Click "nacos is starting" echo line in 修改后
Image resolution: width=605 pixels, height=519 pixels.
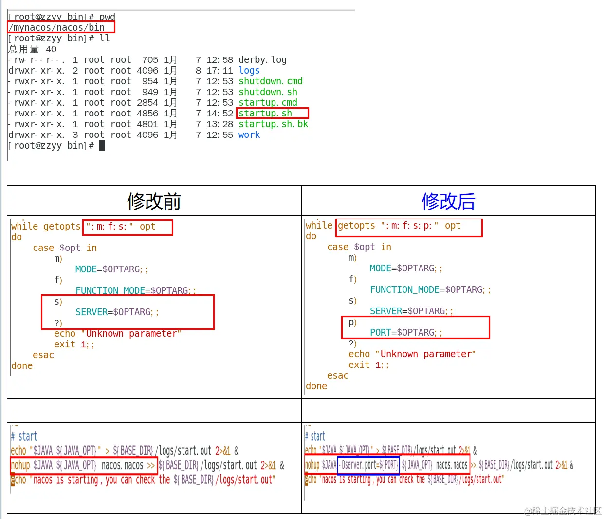coord(404,480)
